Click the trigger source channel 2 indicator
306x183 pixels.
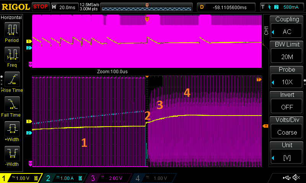[x=276, y=7]
